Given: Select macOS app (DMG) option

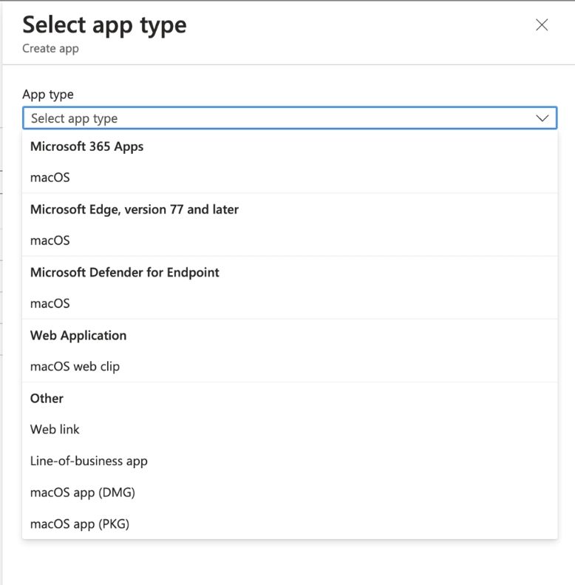Looking at the screenshot, I should [290, 493].
